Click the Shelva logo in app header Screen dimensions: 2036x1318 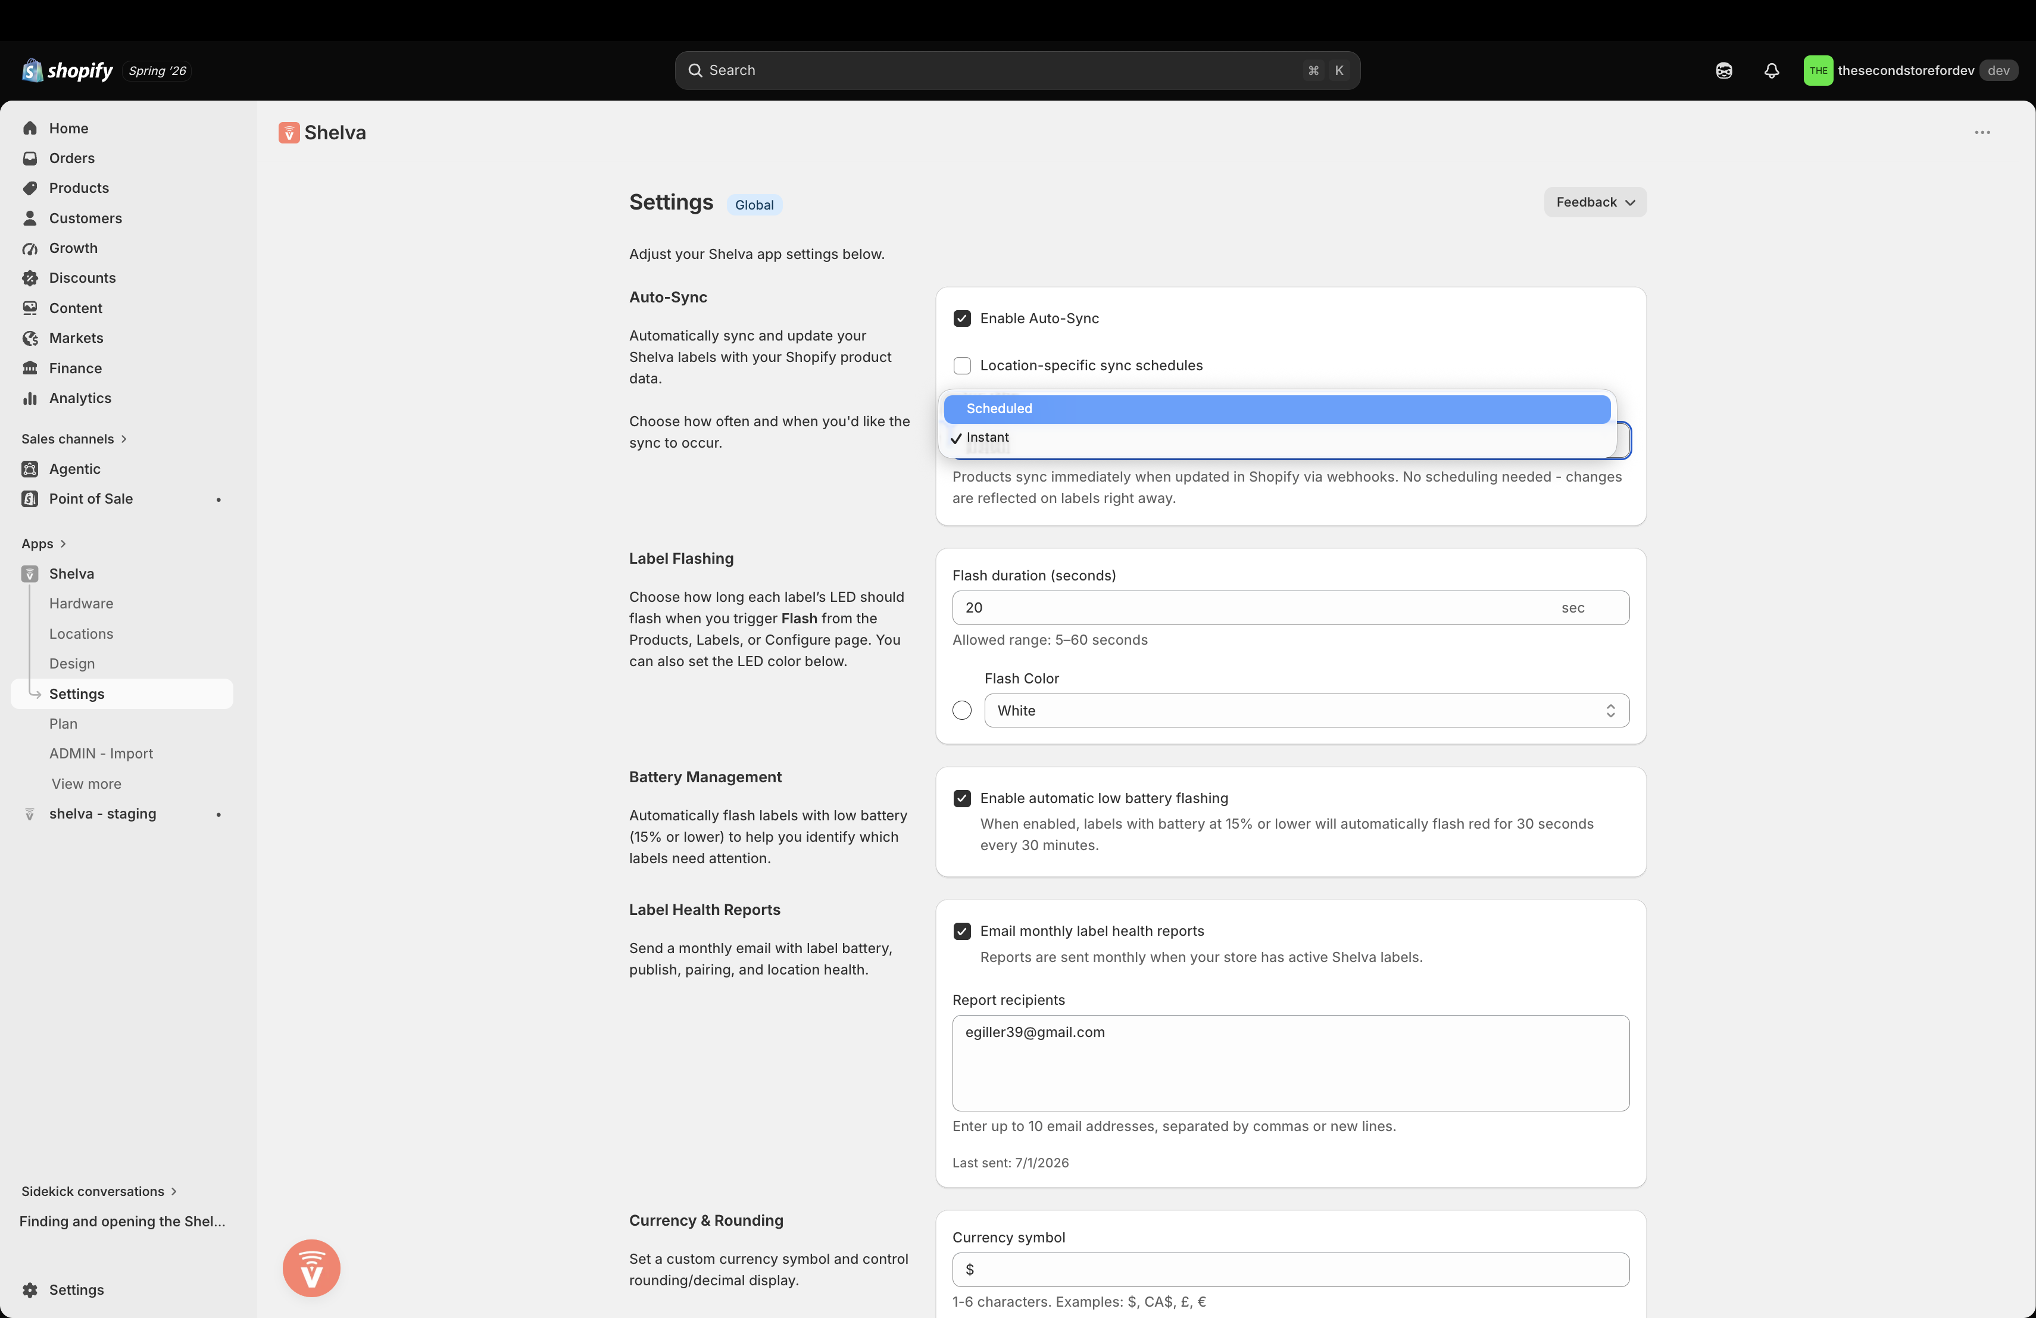[289, 133]
